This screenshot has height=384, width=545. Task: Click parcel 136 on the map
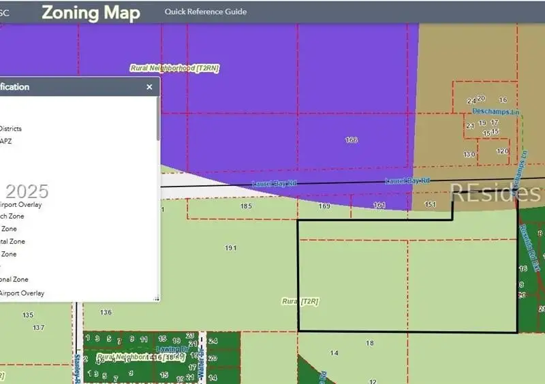(106, 313)
